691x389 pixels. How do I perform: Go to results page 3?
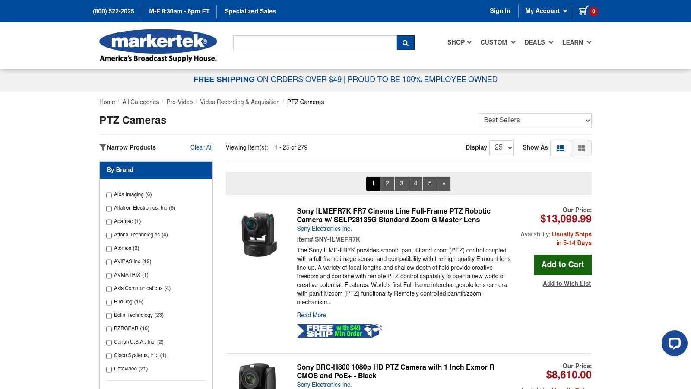point(402,184)
